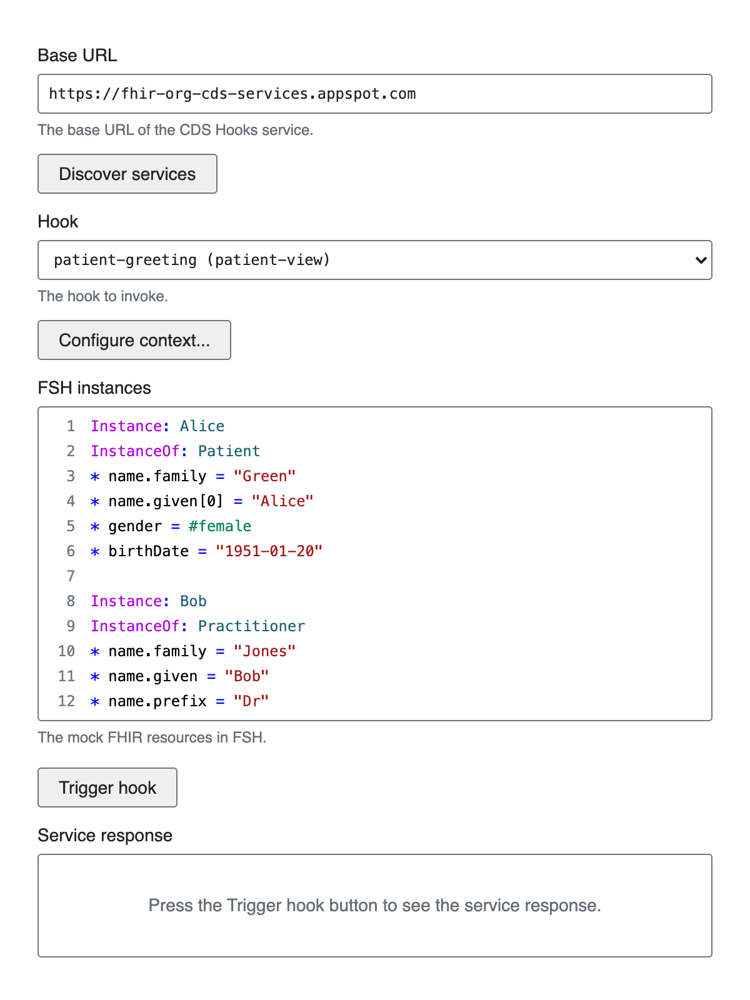Open the Configure context dialog

click(x=134, y=340)
